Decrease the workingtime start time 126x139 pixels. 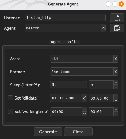(85, 114)
